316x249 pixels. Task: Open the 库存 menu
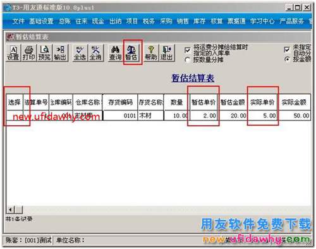(x=199, y=21)
